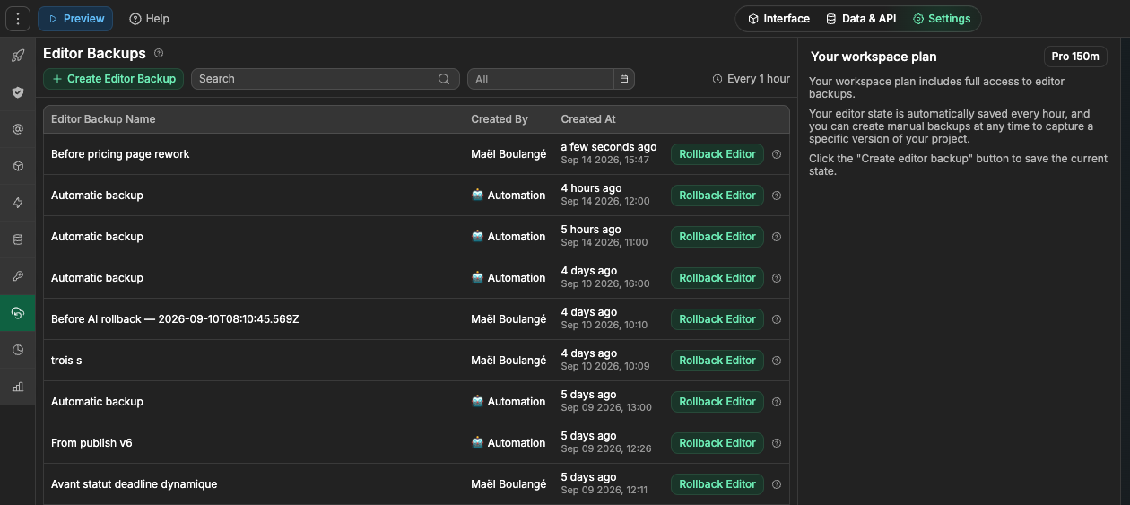
Task: Rollback Editor for Before pricing page rework
Action: point(717,154)
